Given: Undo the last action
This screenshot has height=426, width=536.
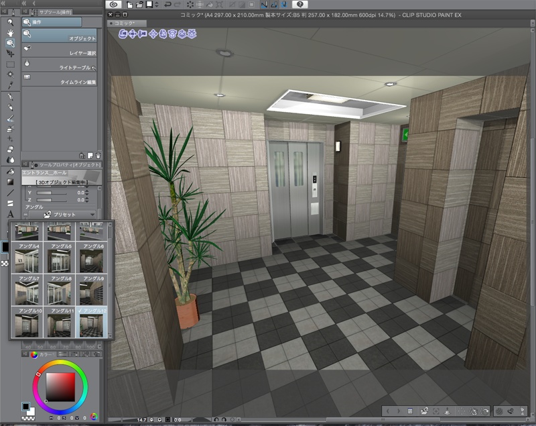Looking at the screenshot, I should coord(168,5).
